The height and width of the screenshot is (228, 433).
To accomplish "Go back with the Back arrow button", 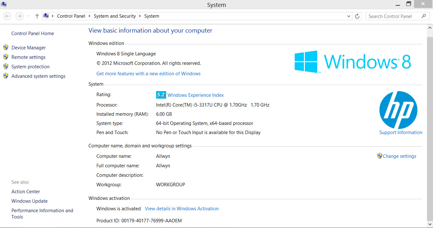I will [x=7, y=16].
